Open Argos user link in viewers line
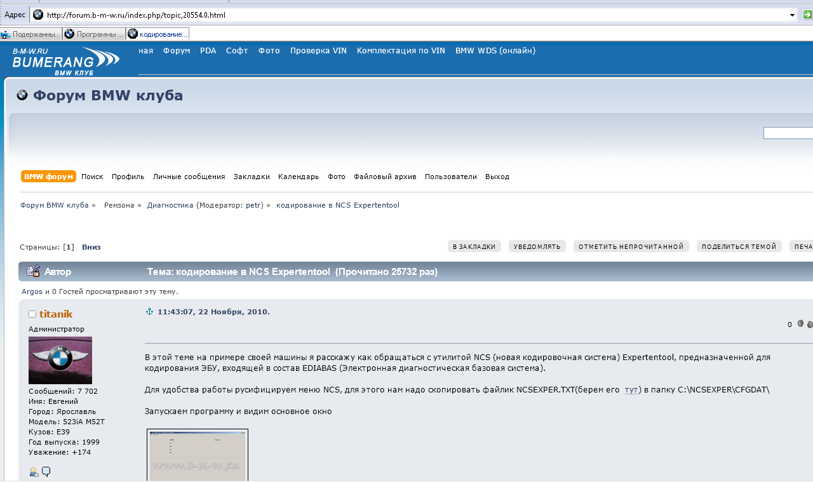 tap(32, 291)
